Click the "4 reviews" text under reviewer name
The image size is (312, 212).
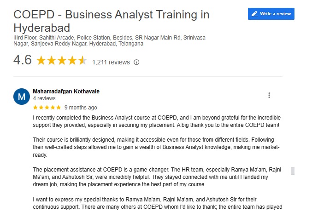point(44,98)
